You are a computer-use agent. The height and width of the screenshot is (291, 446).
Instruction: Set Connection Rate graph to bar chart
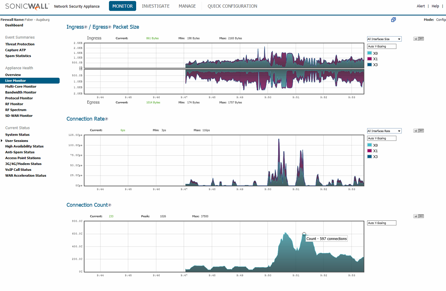416,131
